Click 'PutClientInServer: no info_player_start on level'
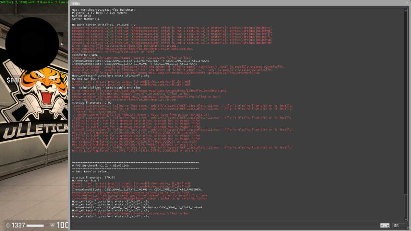Viewport: 411px width, 231px height. [x=113, y=52]
